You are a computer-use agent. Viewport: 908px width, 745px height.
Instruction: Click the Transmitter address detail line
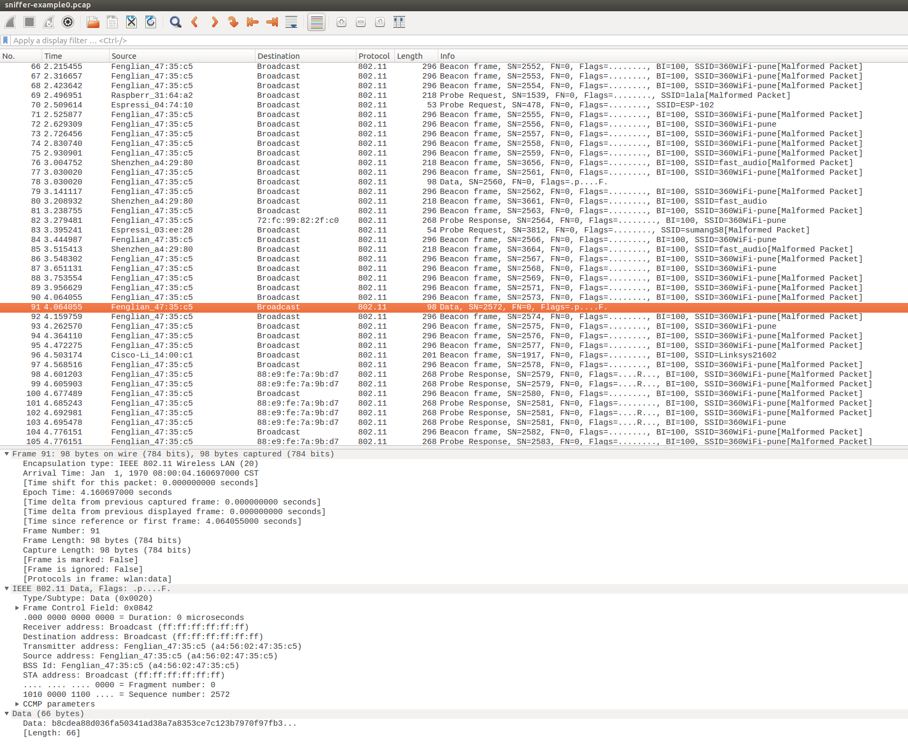click(x=162, y=646)
